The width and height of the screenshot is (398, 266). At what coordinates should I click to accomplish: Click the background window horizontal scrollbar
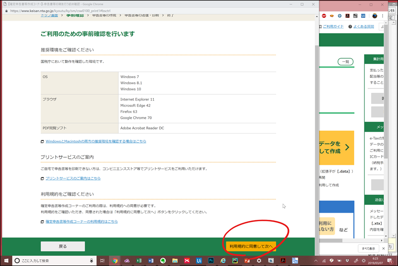coord(331,240)
